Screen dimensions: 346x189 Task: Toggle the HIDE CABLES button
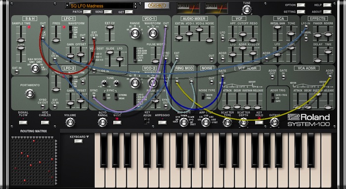click(45, 122)
